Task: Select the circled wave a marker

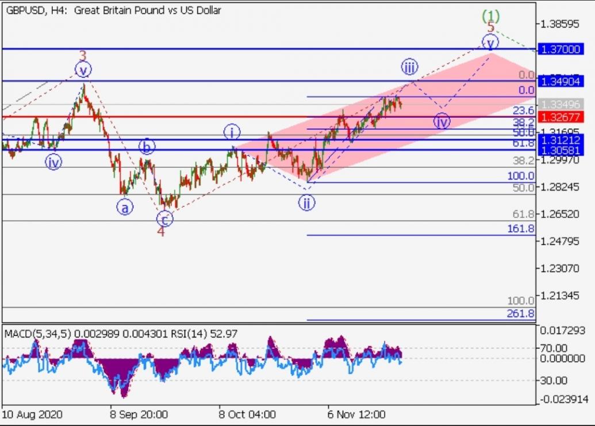Action: pyautogui.click(x=125, y=207)
